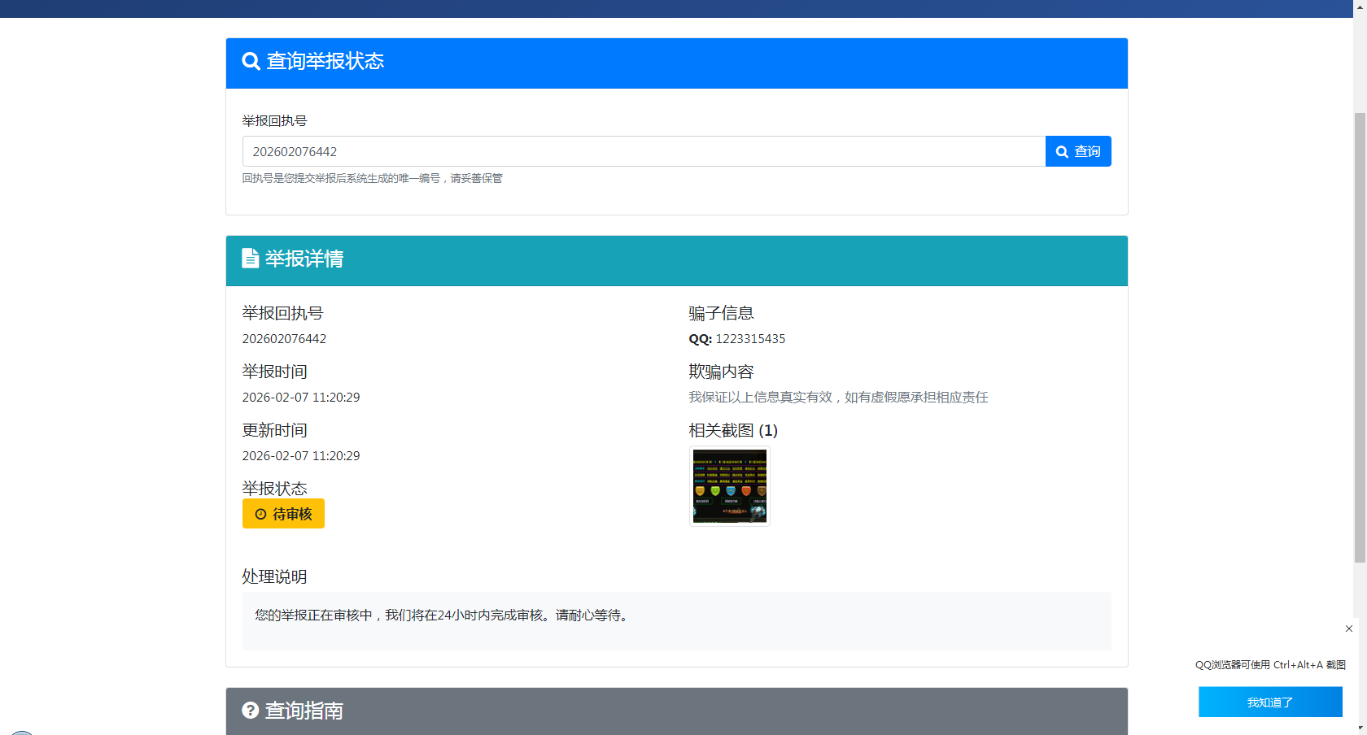The height and width of the screenshot is (735, 1367).
Task: Click the 查询指南 panel header text
Action: coord(304,711)
